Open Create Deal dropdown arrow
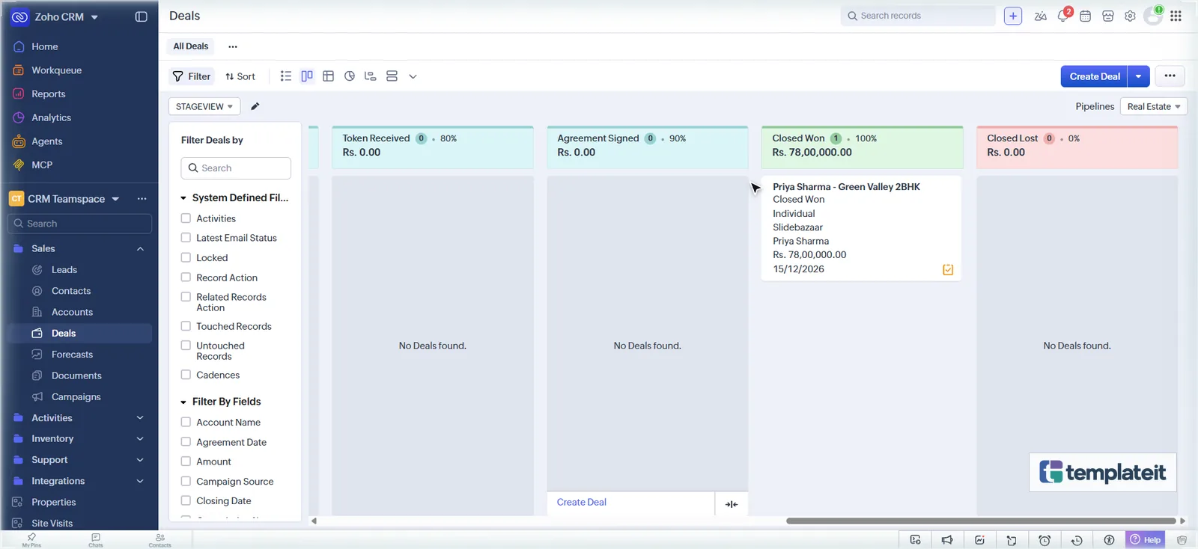The height and width of the screenshot is (549, 1198). tap(1139, 76)
